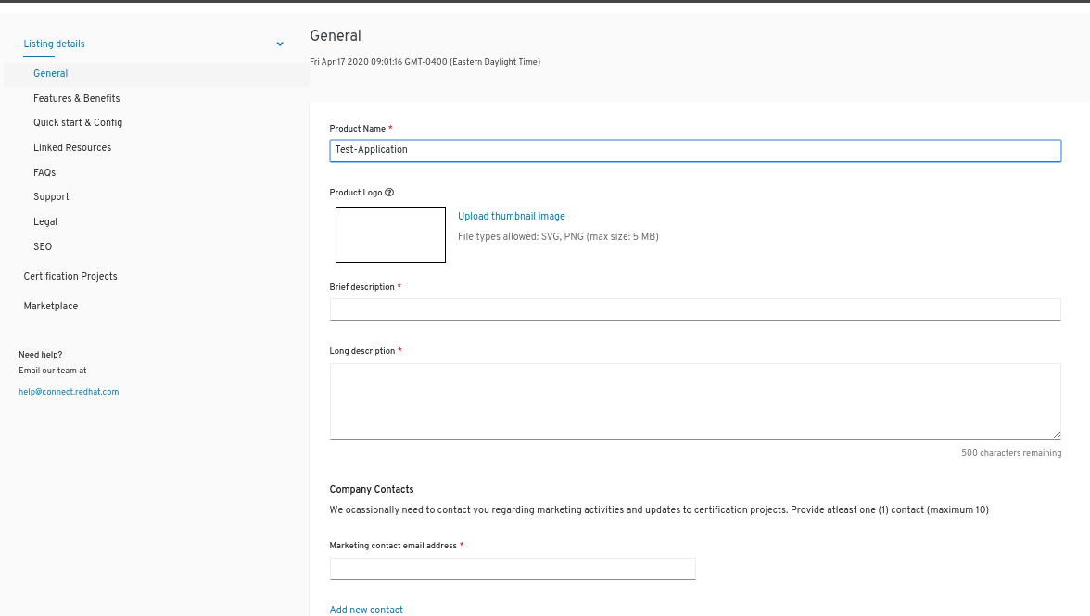Click the timestamp Fri Apr 17 2020
This screenshot has height=616, width=1090.
click(x=425, y=62)
